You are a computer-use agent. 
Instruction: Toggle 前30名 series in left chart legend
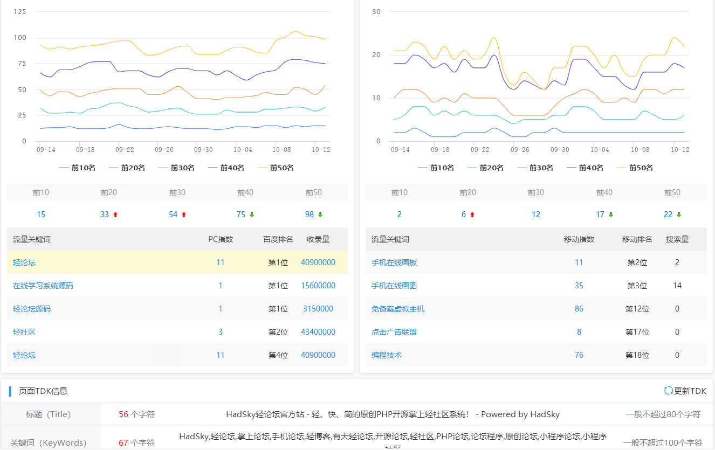tap(176, 168)
